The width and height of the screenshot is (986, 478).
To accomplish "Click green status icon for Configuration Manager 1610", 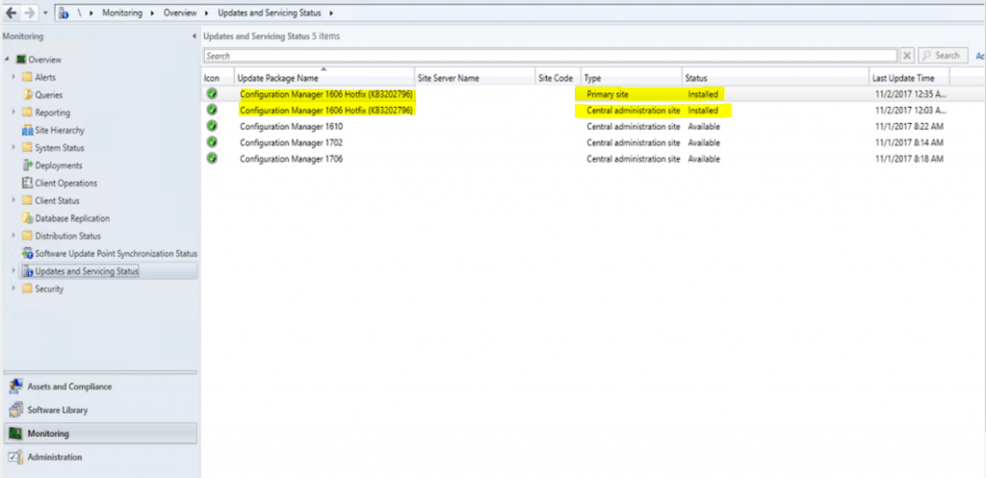I will coord(212,126).
